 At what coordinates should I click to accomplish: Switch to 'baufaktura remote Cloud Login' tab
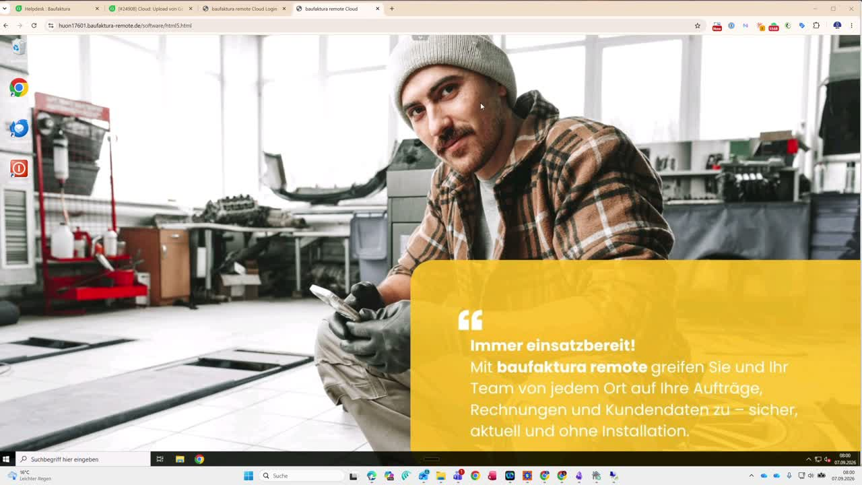click(x=244, y=9)
